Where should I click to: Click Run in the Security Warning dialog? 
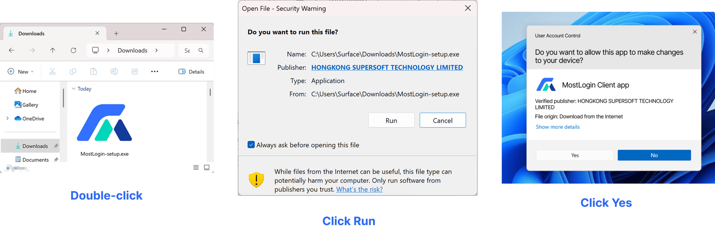click(391, 120)
